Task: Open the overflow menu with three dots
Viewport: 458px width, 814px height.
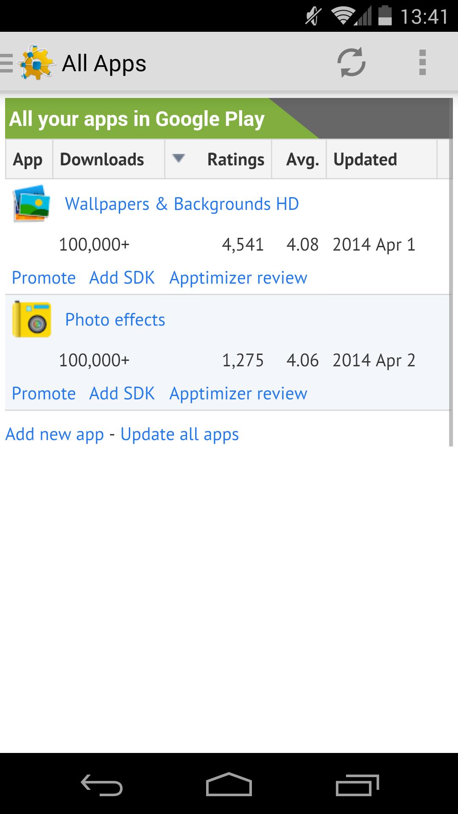Action: [422, 63]
